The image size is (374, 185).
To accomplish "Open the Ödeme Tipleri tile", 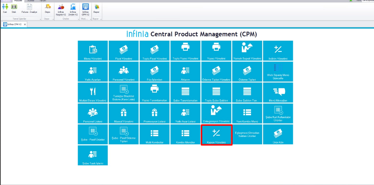I will tap(247, 72).
